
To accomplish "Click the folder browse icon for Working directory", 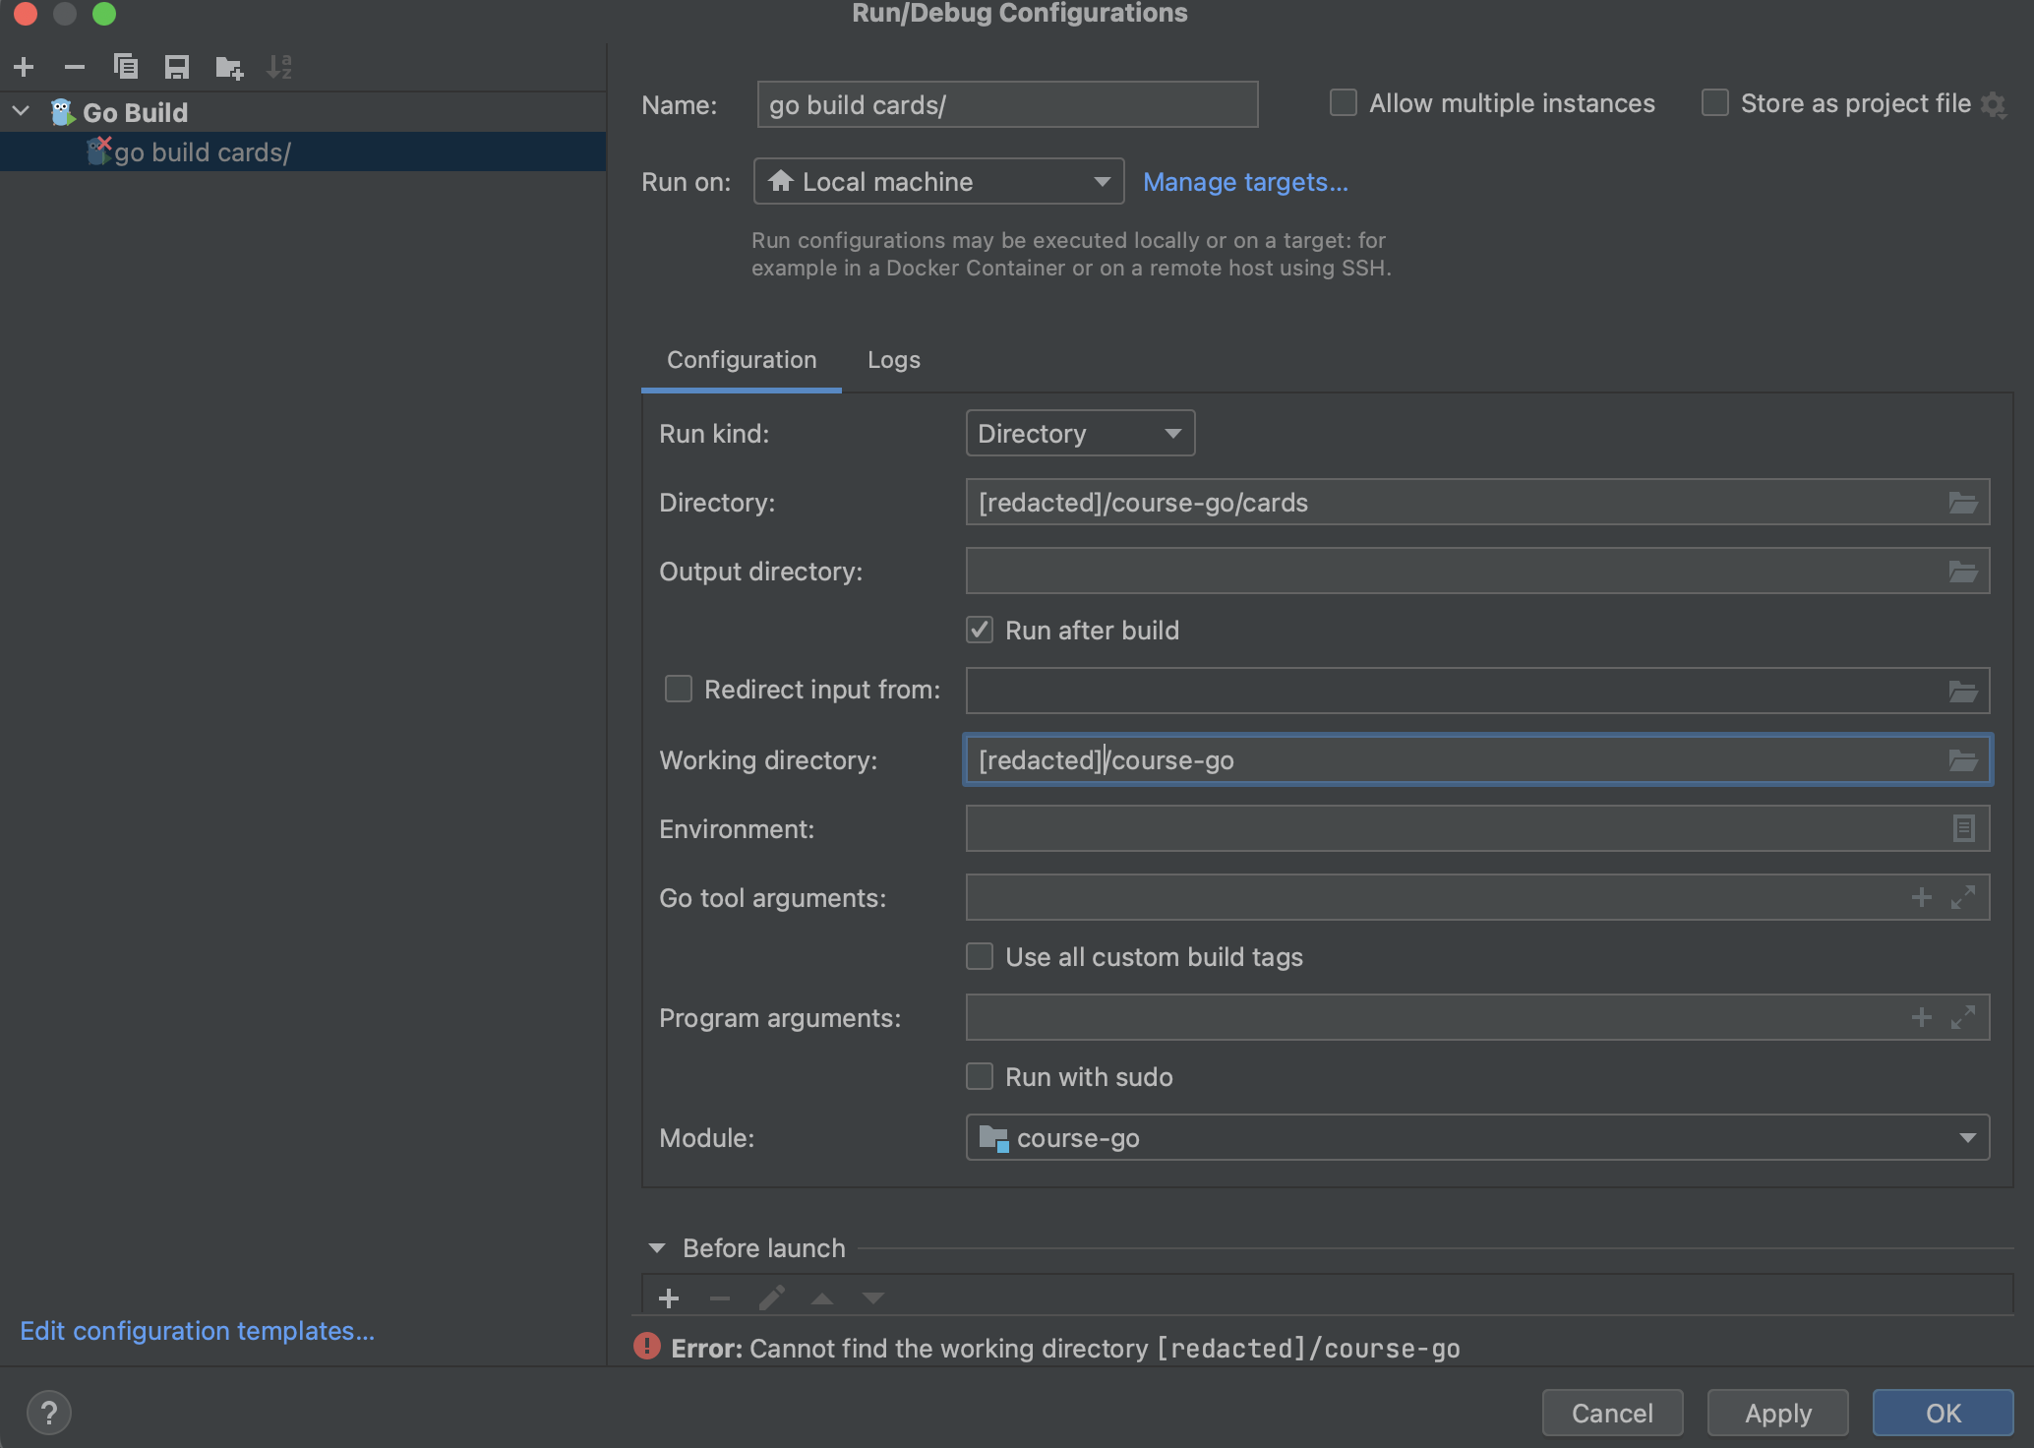I will click(1962, 760).
